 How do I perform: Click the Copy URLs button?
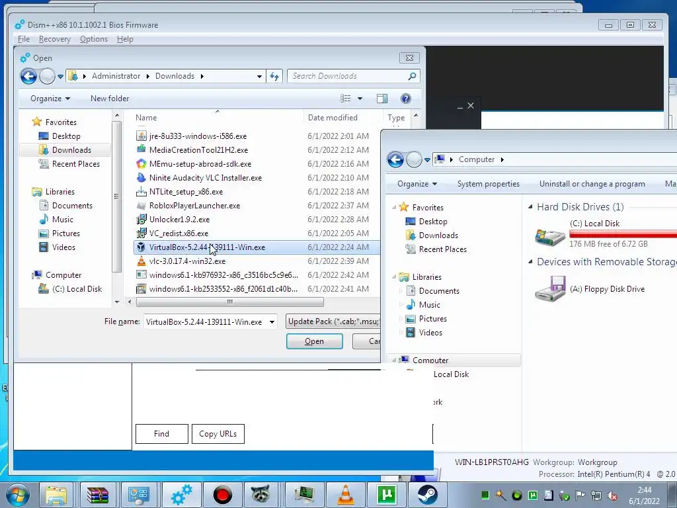pyautogui.click(x=218, y=434)
